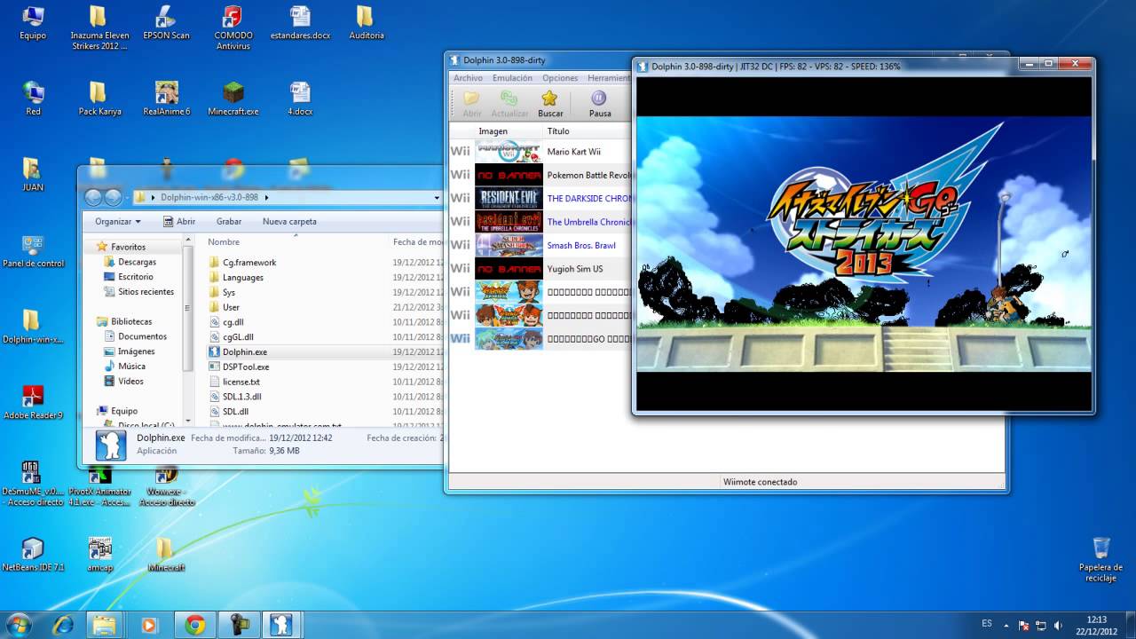Click the Dolphin icon in the taskbar
Viewport: 1136px width, 639px height.
281,625
